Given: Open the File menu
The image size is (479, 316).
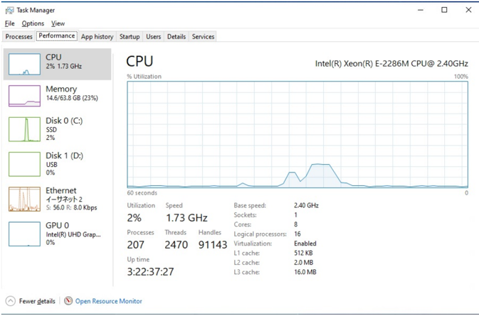Looking at the screenshot, I should click(x=10, y=23).
